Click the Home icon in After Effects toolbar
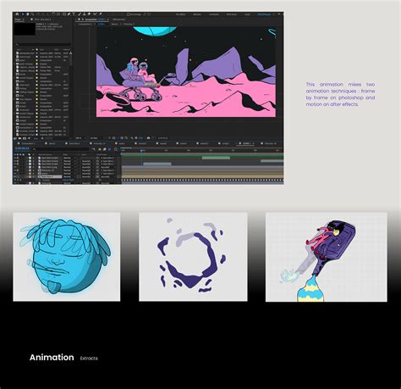The height and width of the screenshot is (389, 401). tap(17, 14)
